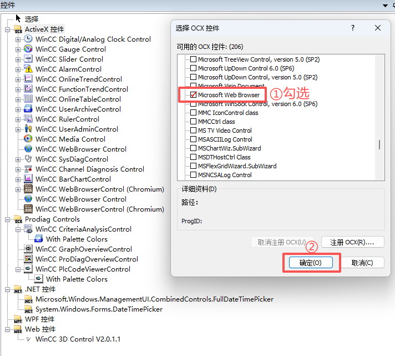Image resolution: width=395 pixels, height=356 pixels.
Task: Select With Palette Colors under CriteriaAnalysisControl
Action: click(77, 239)
